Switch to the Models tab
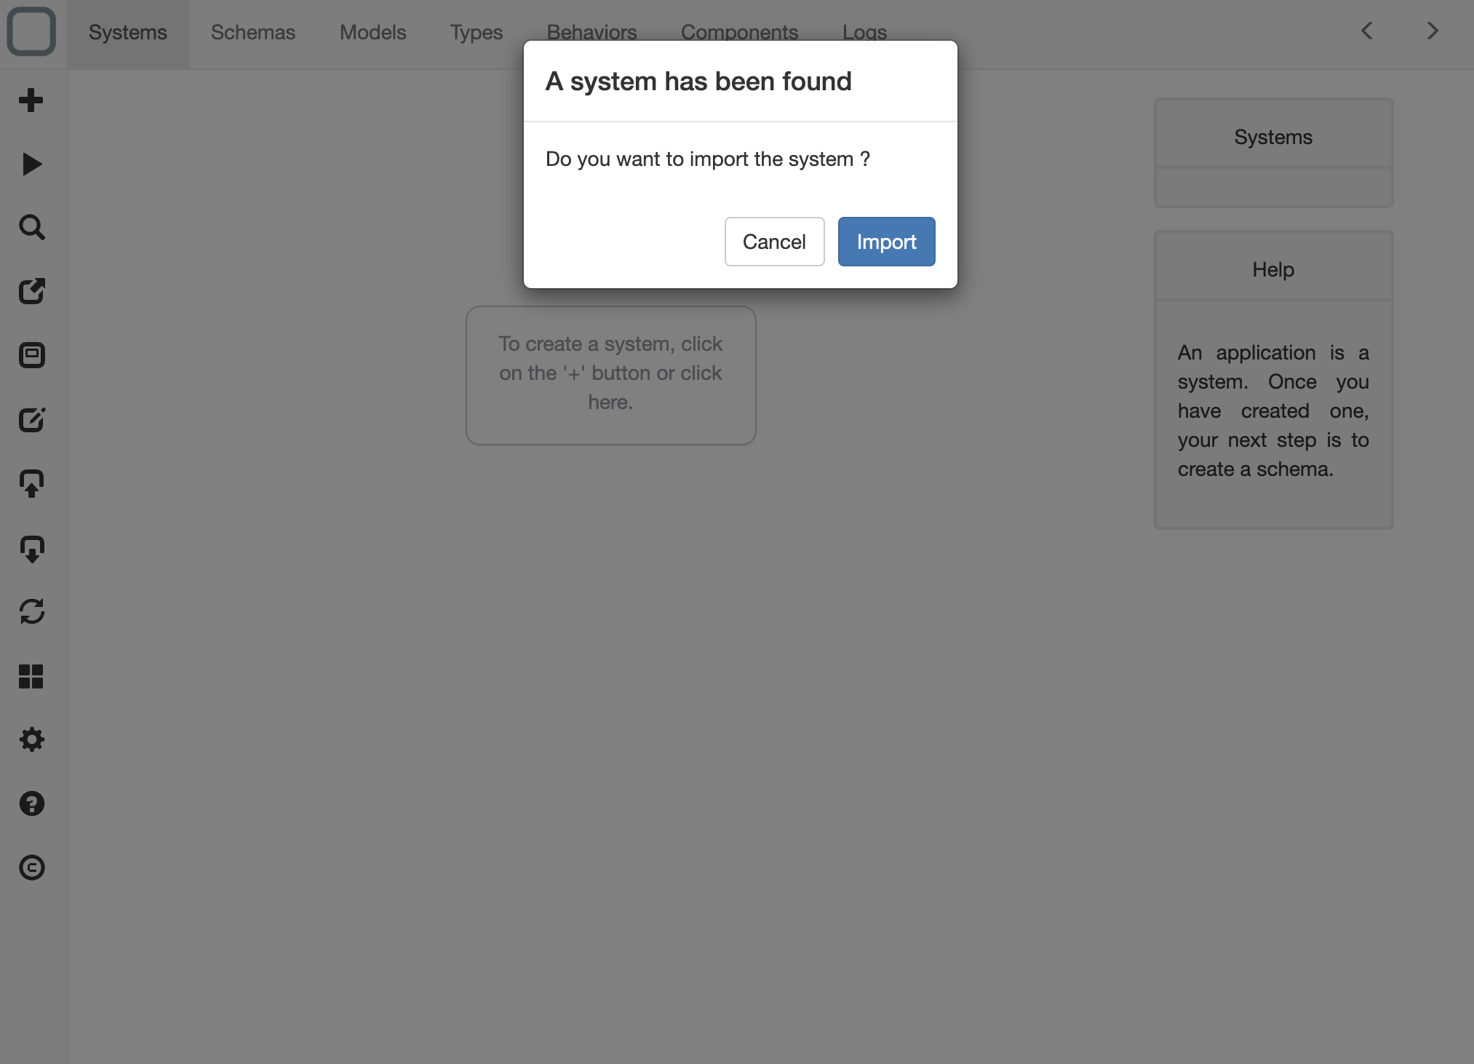The width and height of the screenshot is (1474, 1064). 373,33
